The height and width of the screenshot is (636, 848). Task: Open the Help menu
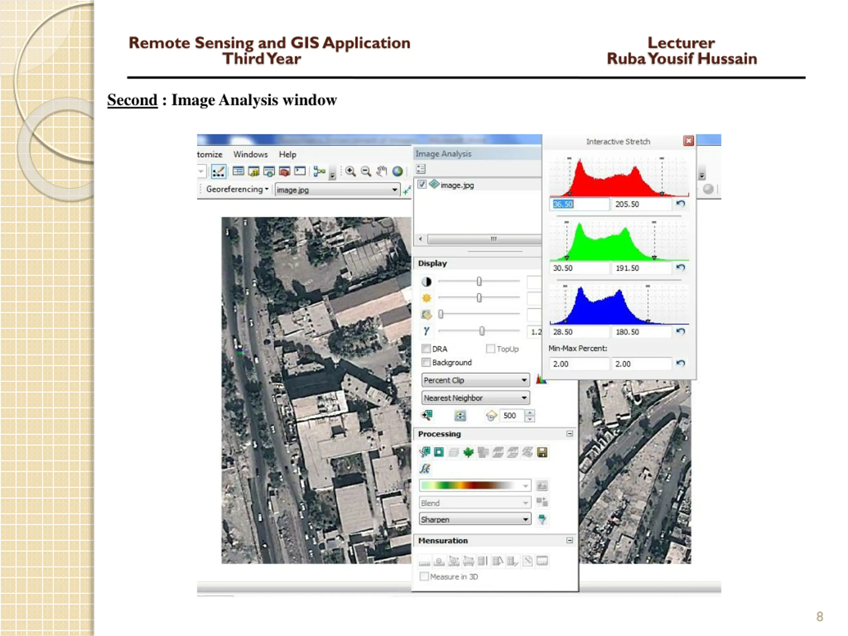point(288,154)
